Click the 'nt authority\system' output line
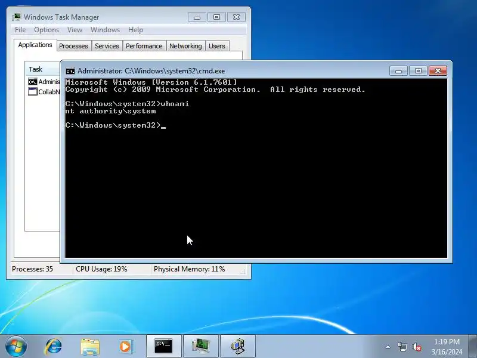The width and height of the screenshot is (477, 358). (110, 111)
